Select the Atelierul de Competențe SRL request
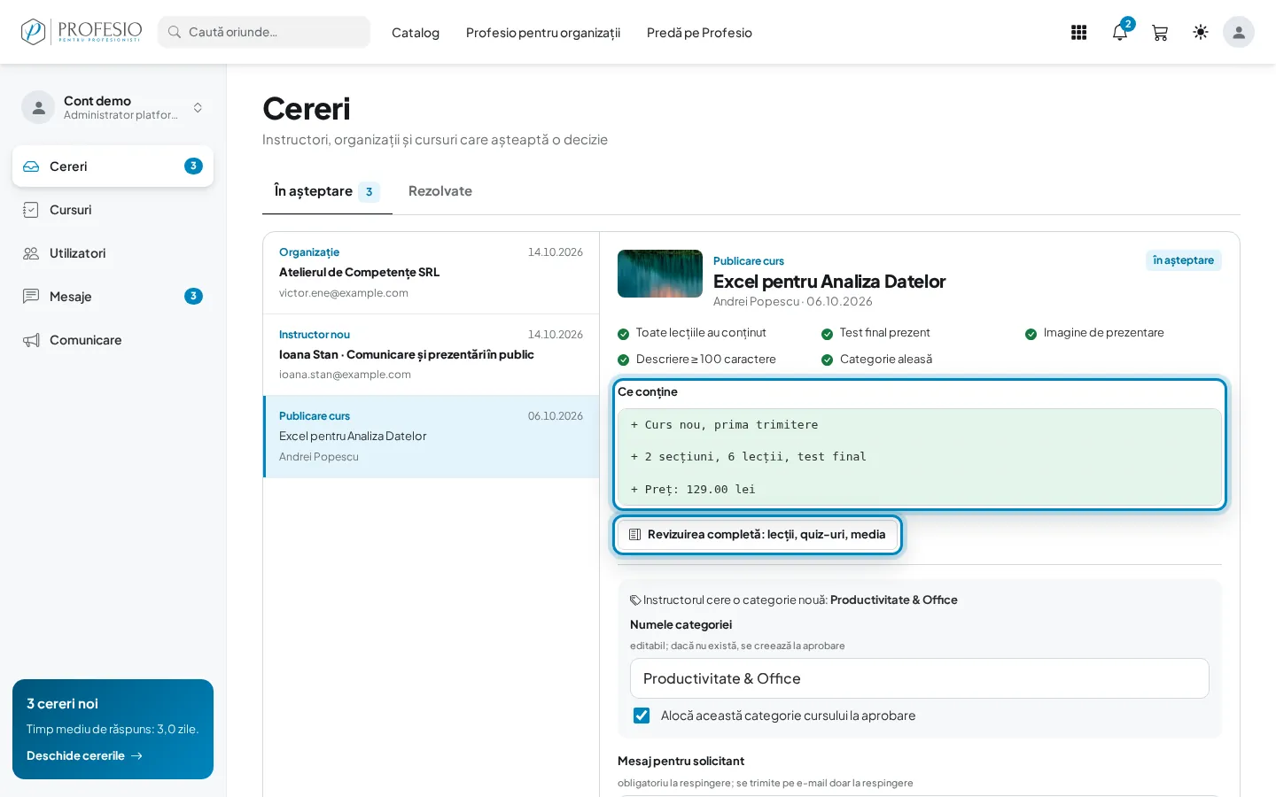The image size is (1276, 797). pos(431,273)
